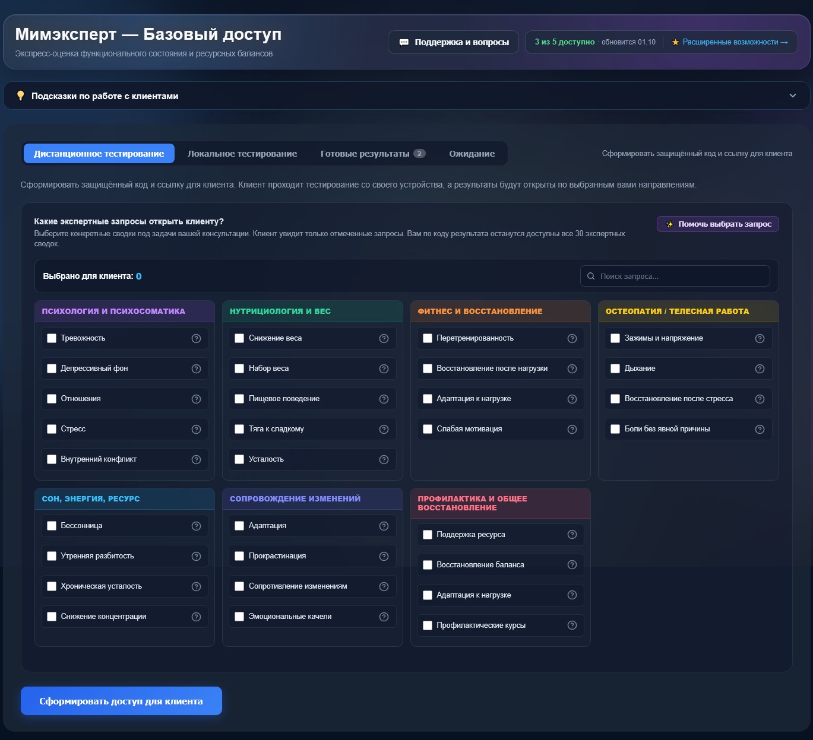813x740 pixels.
Task: Click the lightbulb icon in the hints bar
Action: [x=21, y=96]
